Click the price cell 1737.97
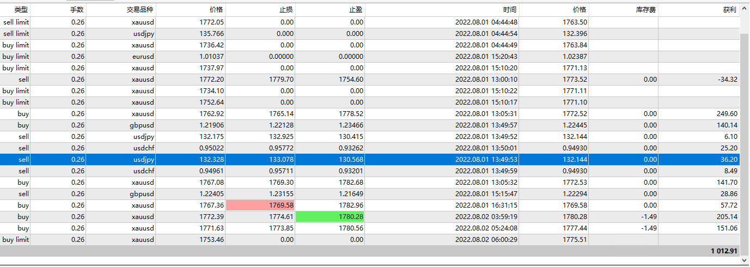 (212, 68)
